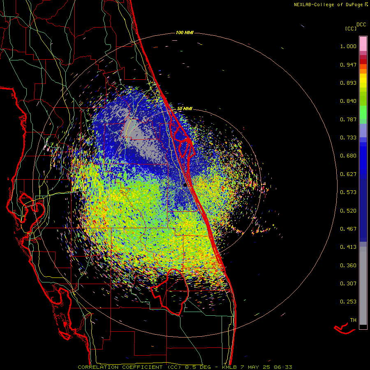The width and height of the screenshot is (370, 370).
Task: Click the 0.893 scale value
Action: point(348,83)
